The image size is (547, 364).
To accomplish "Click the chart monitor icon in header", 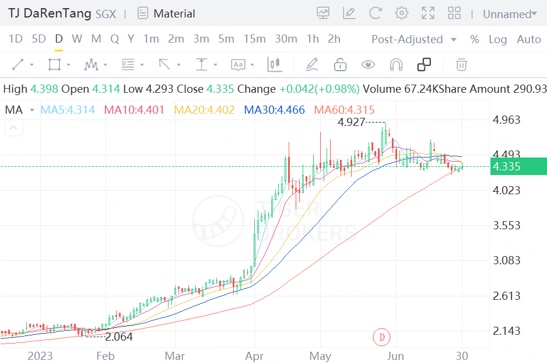I will pos(322,13).
